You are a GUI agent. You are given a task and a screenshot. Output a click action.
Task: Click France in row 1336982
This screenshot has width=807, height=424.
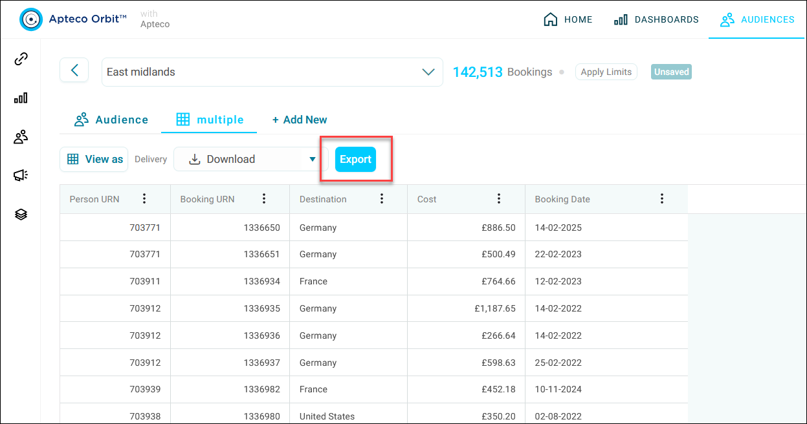(x=349, y=389)
